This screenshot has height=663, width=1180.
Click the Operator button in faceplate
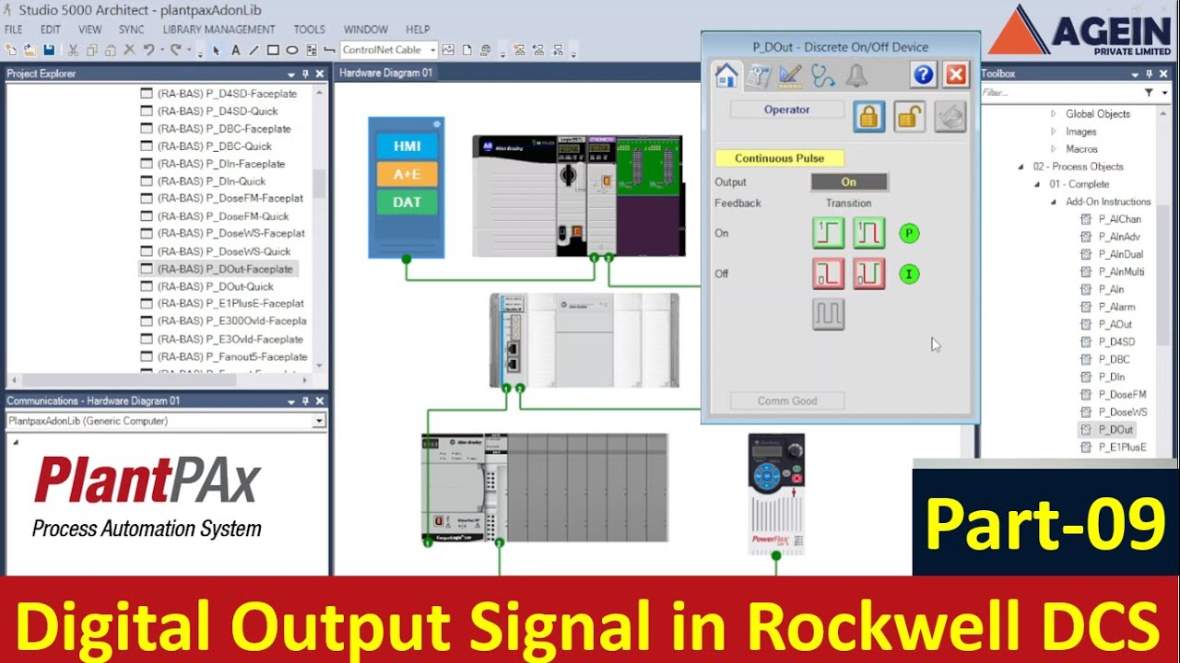(x=787, y=110)
